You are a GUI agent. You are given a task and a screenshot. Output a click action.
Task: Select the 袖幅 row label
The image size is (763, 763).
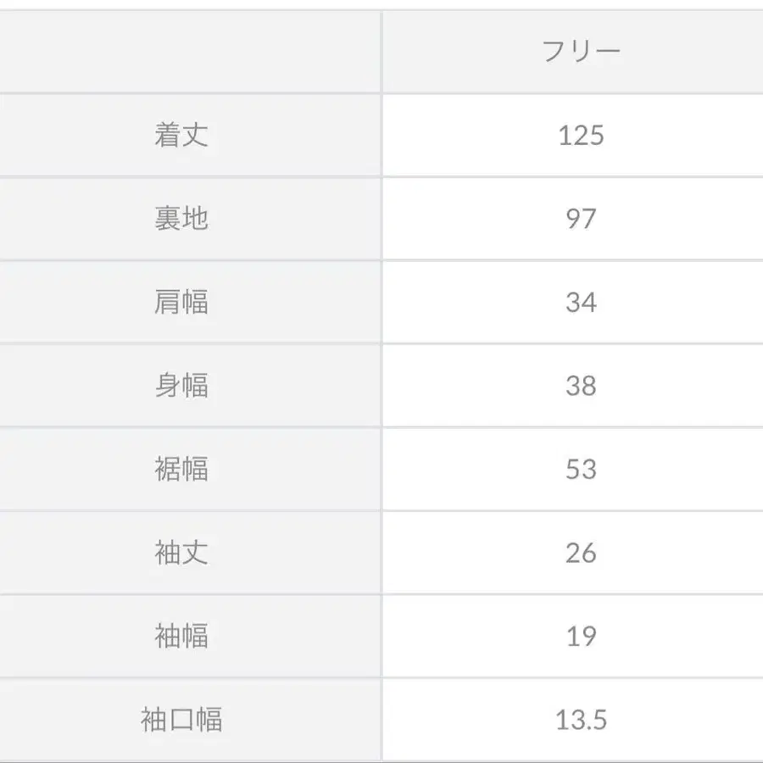[x=181, y=636]
